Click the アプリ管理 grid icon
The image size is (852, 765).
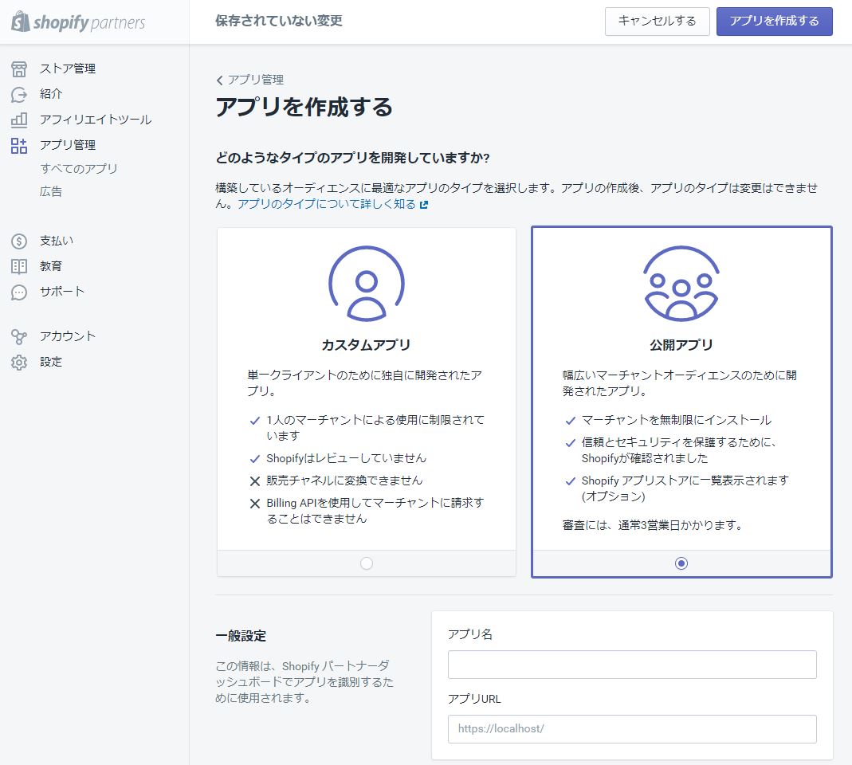[x=19, y=145]
